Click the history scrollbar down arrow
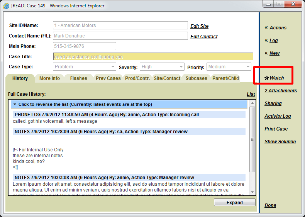The width and height of the screenshot is (305, 217). pyautogui.click(x=252, y=192)
